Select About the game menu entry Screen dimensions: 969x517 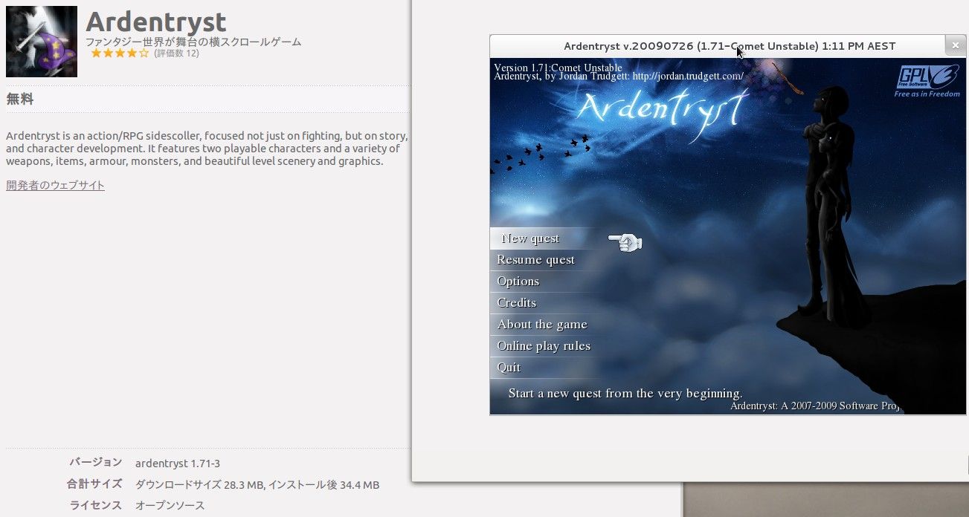coord(542,325)
